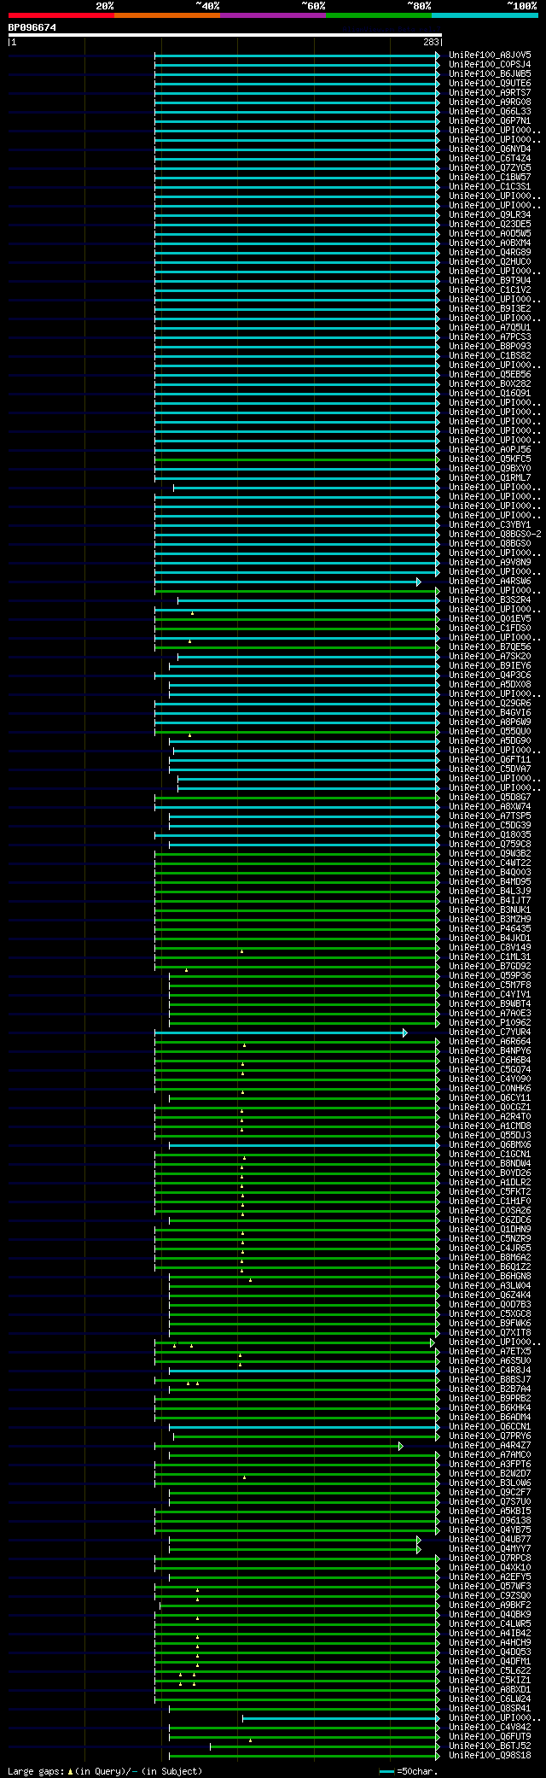This screenshot has width=546, height=1778.
Task: Click the orange ~40% identity legend segment
Action: [x=167, y=15]
